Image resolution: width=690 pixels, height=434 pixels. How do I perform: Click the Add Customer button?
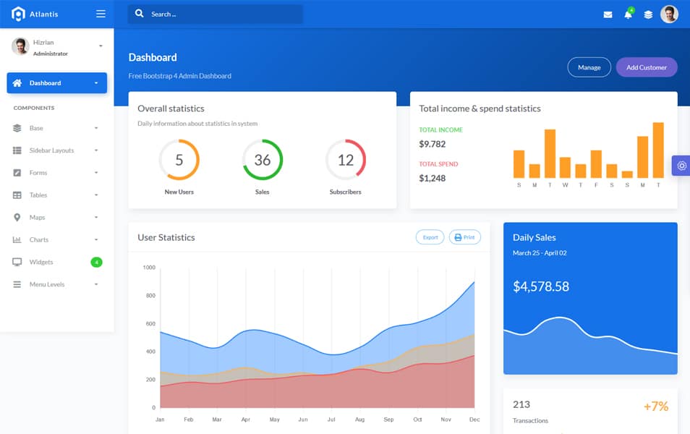tap(646, 67)
